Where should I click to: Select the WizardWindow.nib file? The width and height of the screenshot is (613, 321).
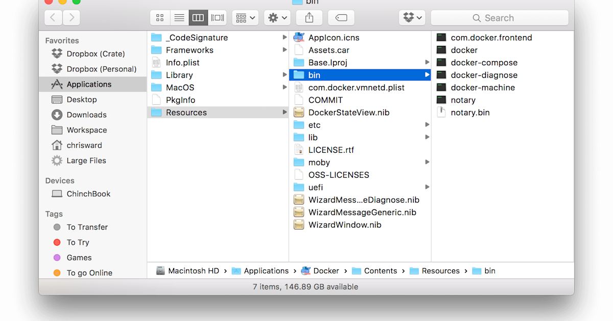point(360,225)
